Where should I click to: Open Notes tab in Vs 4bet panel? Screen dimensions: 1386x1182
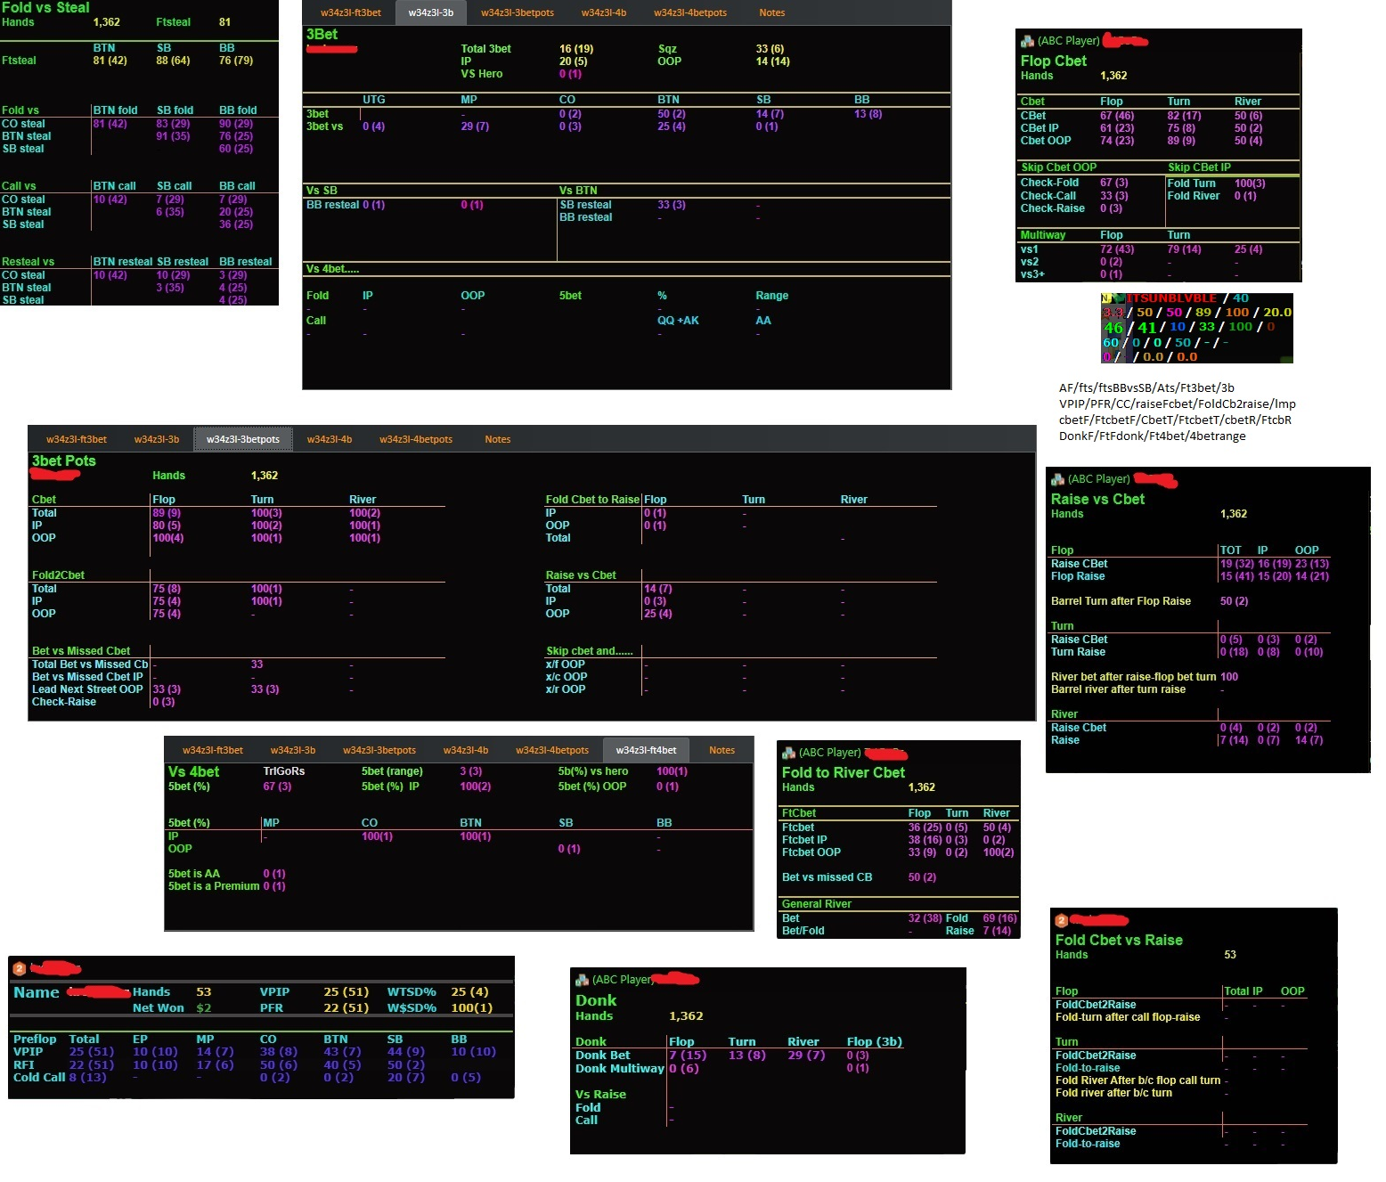pos(722,750)
